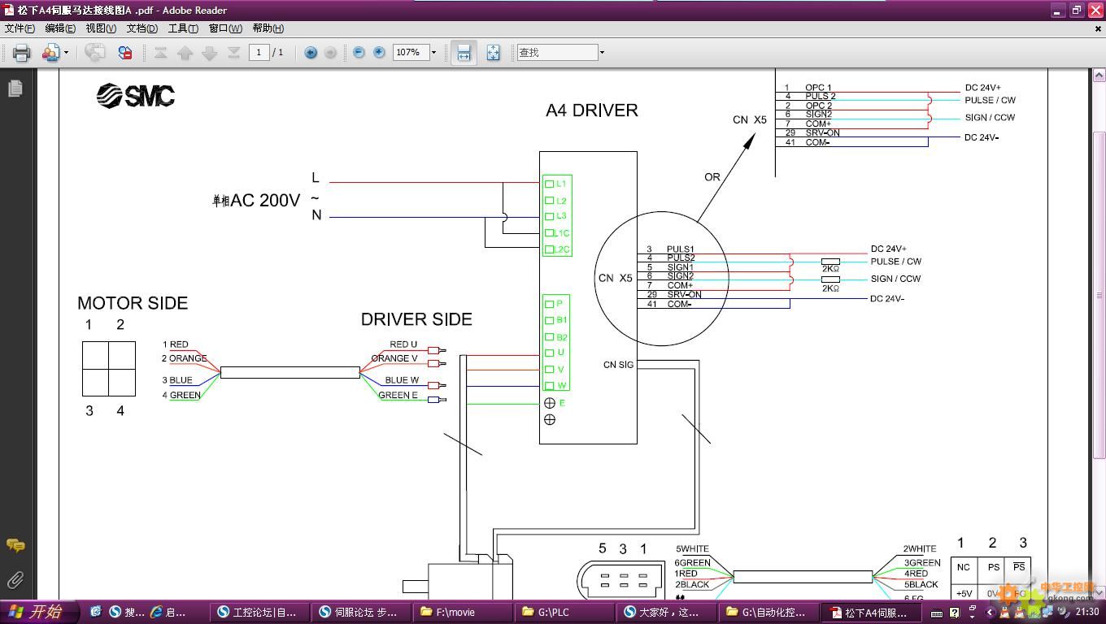Open the 编辑(E) menu
Image resolution: width=1106 pixels, height=624 pixels.
pos(59,28)
